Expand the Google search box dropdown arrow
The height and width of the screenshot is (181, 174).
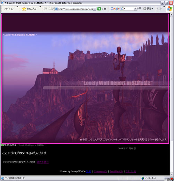[135, 9]
